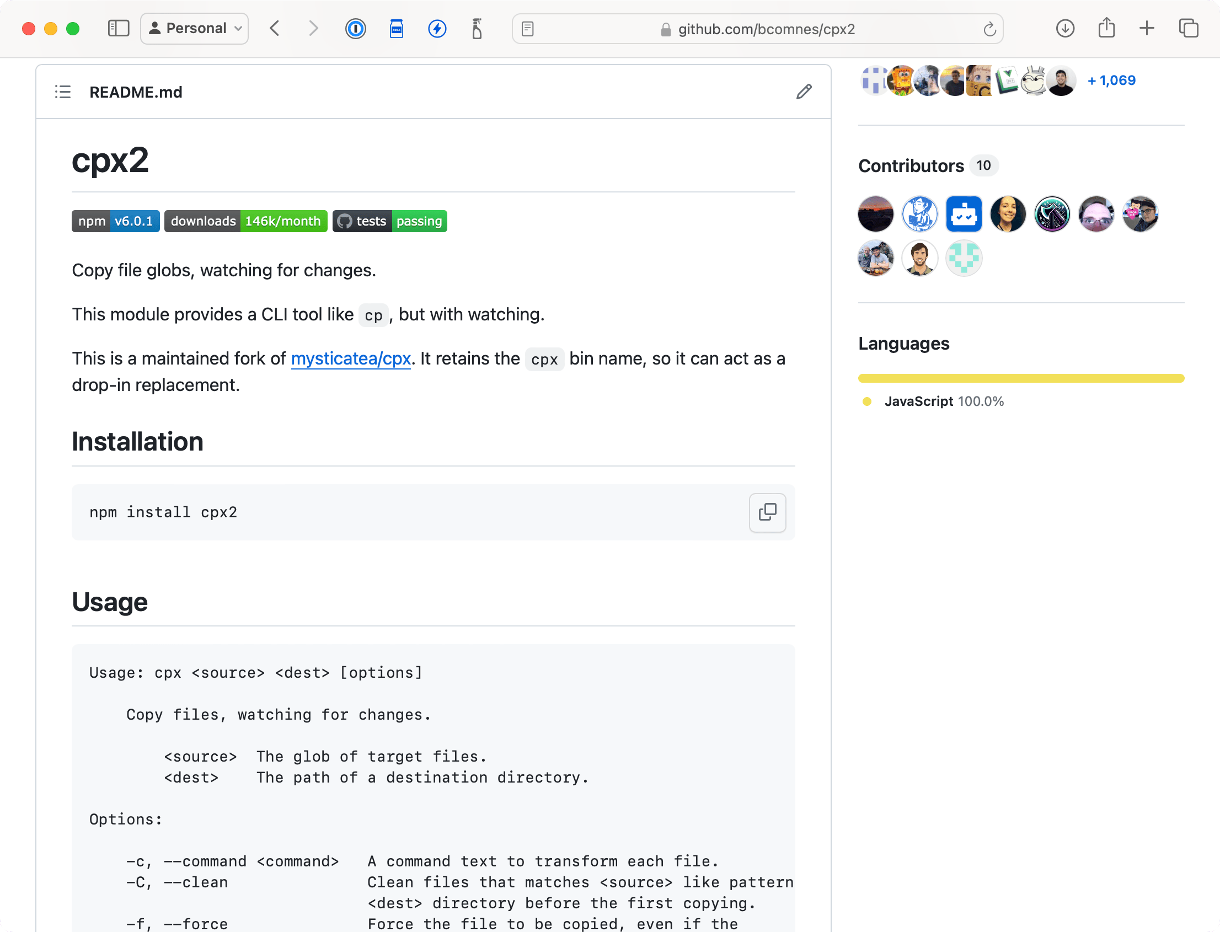
Task: Click the Usage section heading
Action: [x=110, y=602]
